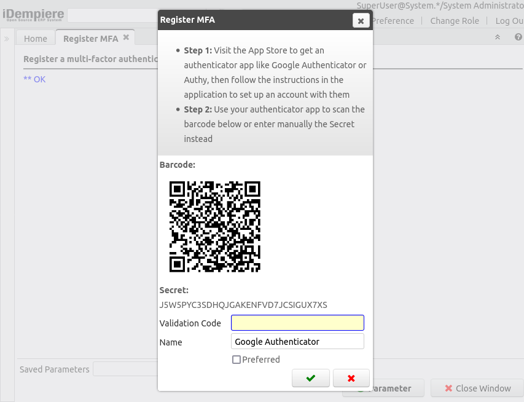Click the Log Out link
This screenshot has width=524, height=402.
click(x=509, y=20)
